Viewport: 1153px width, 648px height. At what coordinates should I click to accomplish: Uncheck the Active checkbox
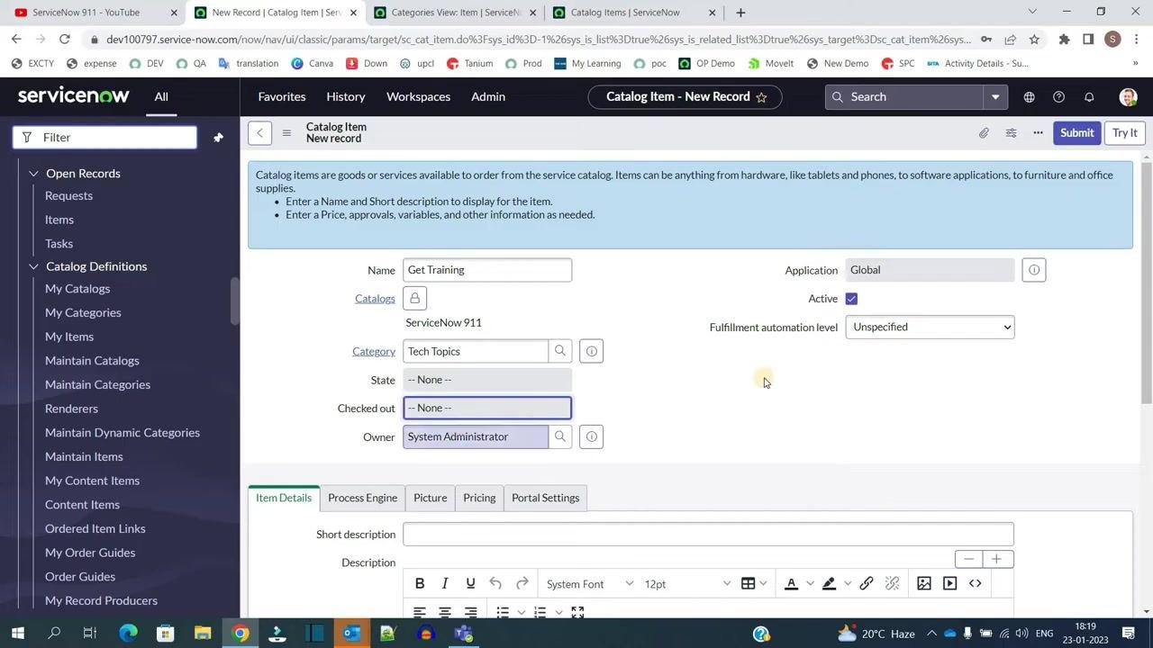pyautogui.click(x=851, y=299)
